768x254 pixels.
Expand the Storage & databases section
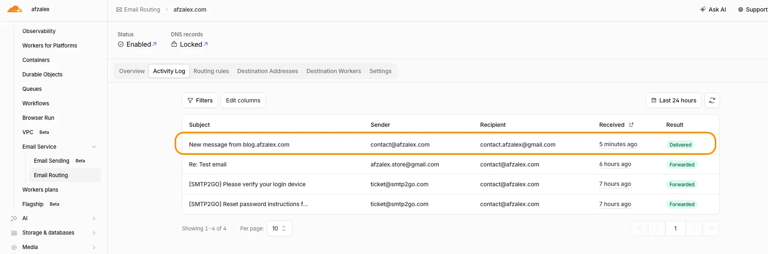pyautogui.click(x=94, y=233)
